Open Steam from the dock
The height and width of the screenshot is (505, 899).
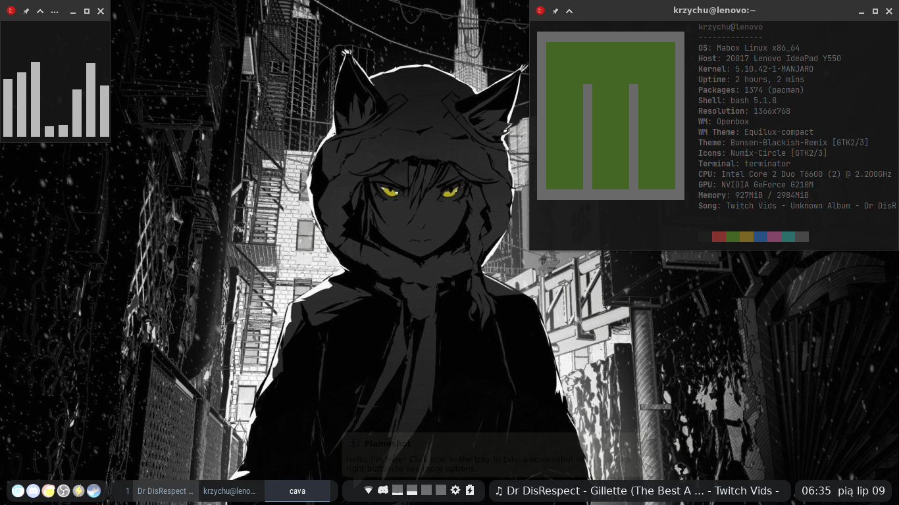93,491
